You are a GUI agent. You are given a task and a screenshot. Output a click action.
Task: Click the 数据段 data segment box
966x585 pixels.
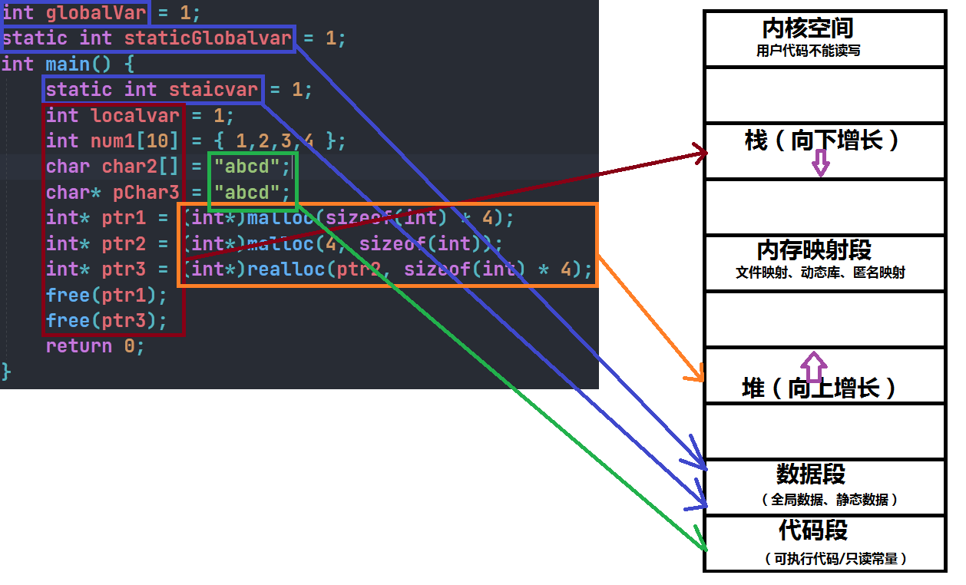[x=824, y=486]
